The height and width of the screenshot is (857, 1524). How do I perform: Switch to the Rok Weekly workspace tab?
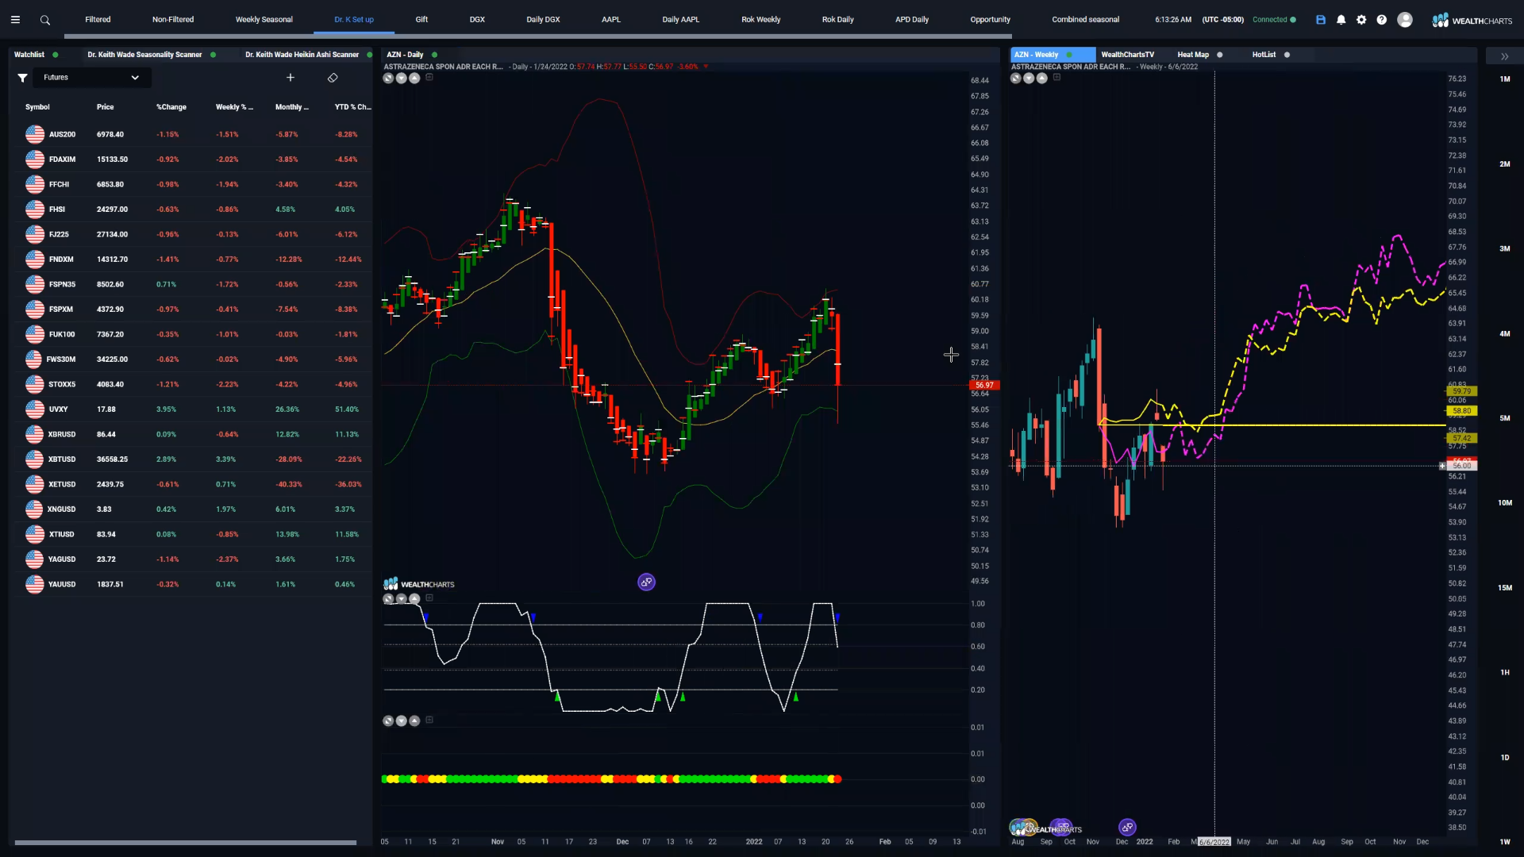pyautogui.click(x=760, y=20)
